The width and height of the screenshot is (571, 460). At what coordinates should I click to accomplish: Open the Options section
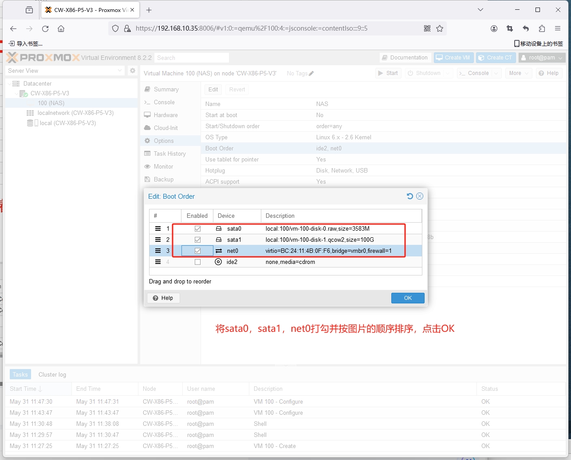pyautogui.click(x=171, y=141)
